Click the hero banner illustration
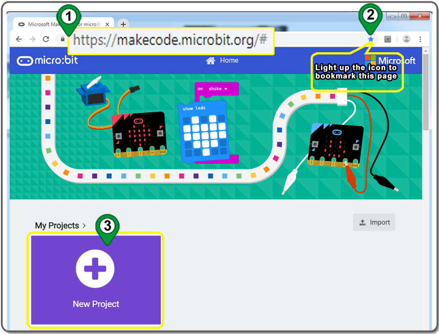The height and width of the screenshot is (334, 439). (216, 136)
